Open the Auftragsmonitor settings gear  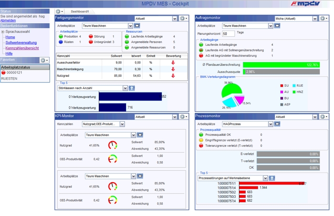[324, 19]
